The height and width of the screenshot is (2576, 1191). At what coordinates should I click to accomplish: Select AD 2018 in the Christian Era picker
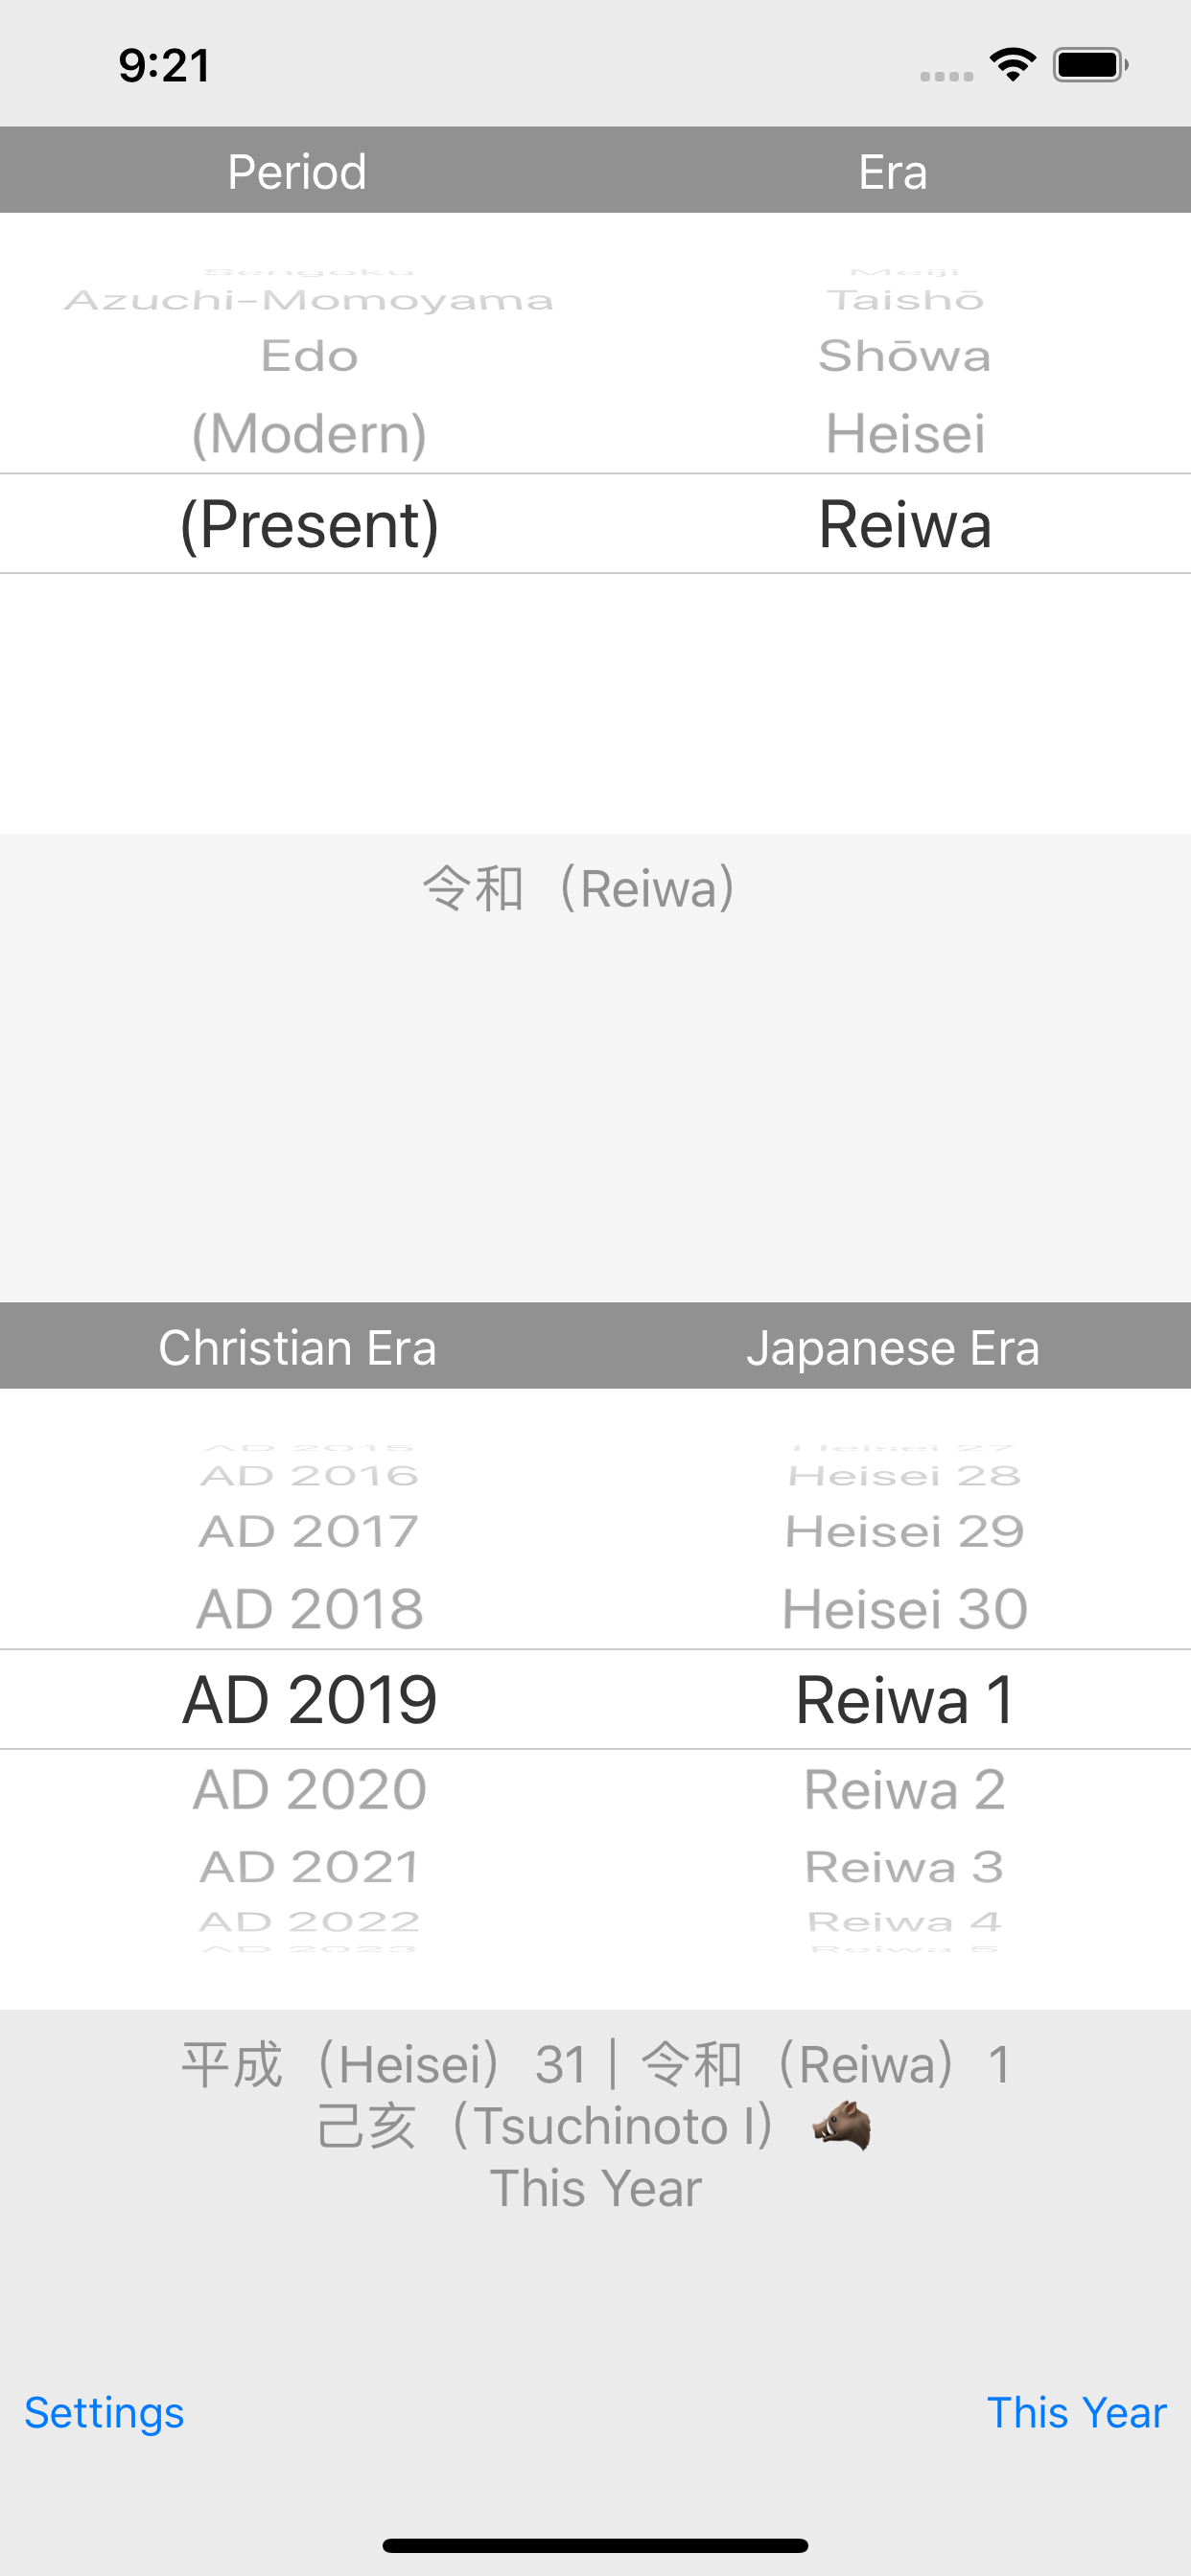(310, 1609)
